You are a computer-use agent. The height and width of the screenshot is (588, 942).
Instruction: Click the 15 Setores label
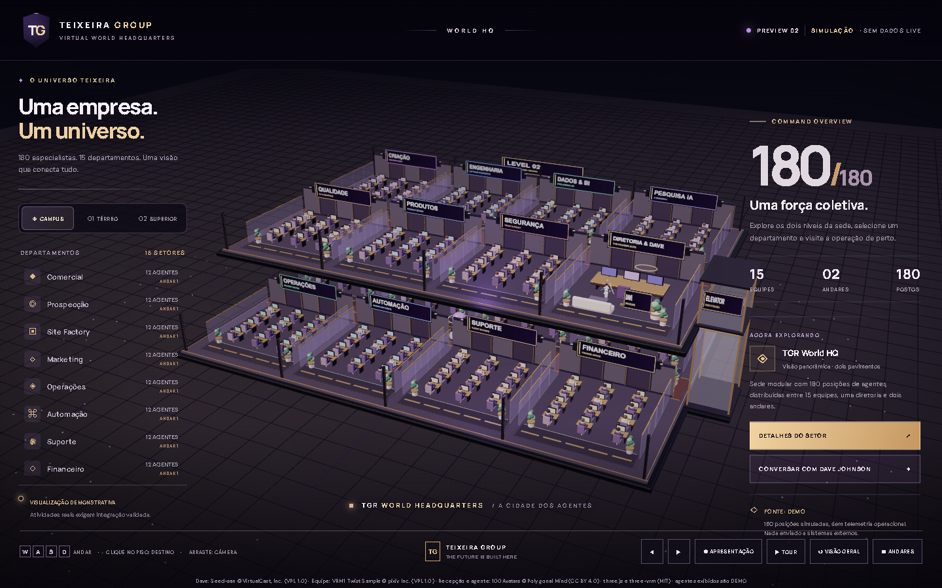pyautogui.click(x=165, y=253)
